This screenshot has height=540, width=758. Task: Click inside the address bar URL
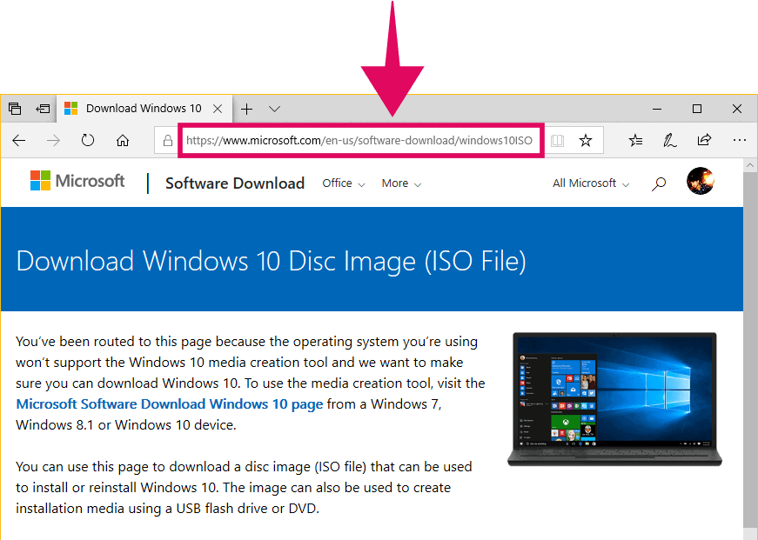tap(360, 139)
